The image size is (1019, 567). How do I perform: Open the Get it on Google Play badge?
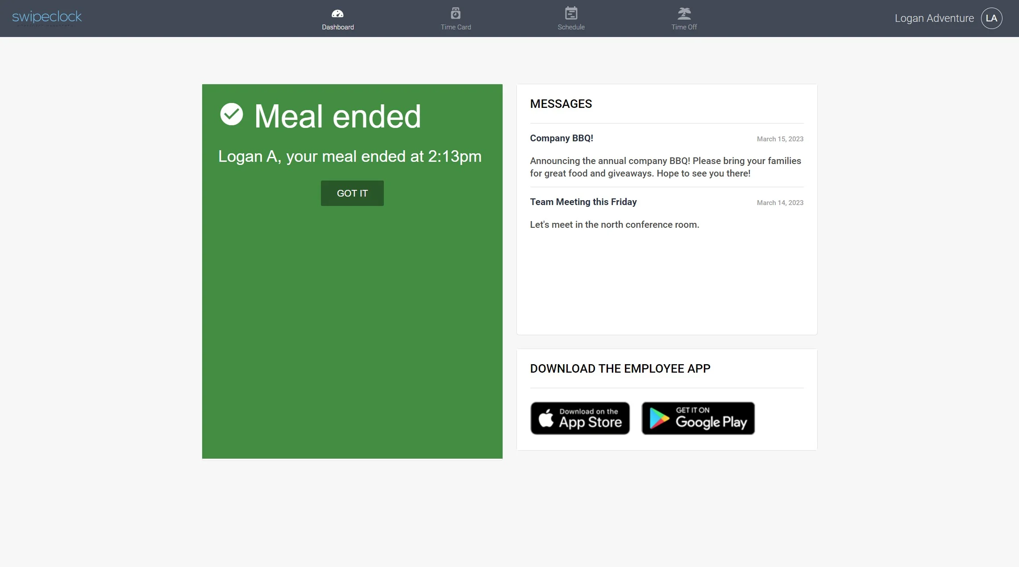[x=698, y=418]
